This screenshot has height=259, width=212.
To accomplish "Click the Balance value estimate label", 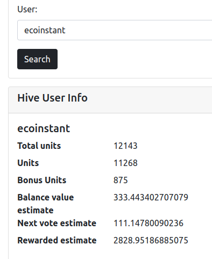I will coord(46,204).
